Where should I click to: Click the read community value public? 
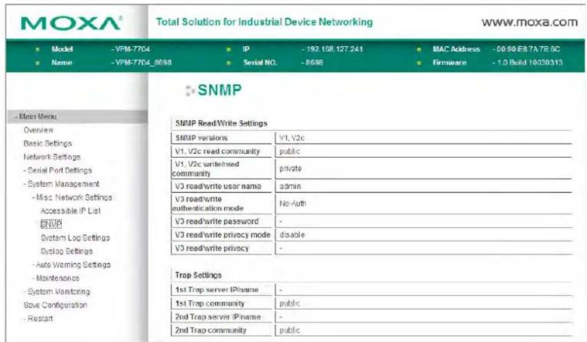click(x=289, y=152)
